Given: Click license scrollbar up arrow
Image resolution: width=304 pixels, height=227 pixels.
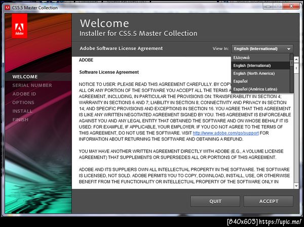Looking at the screenshot, I should (x=296, y=60).
